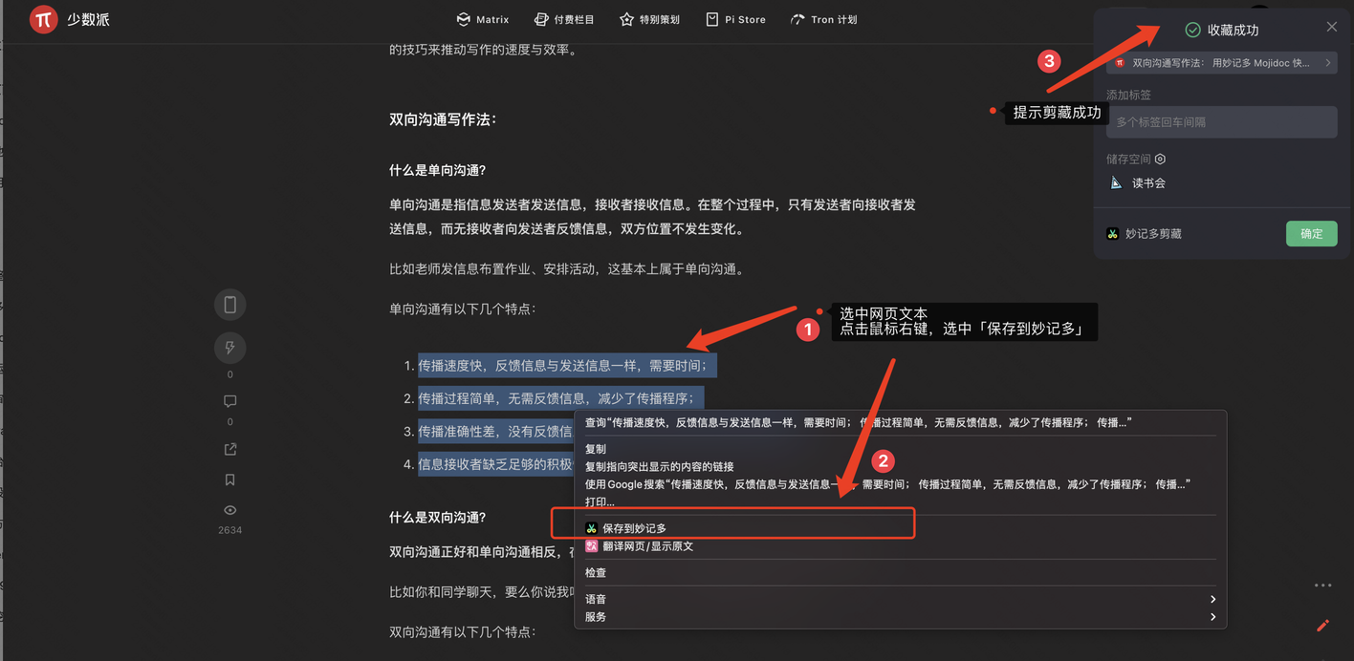Open the Tron 计划 nav item
Image resolution: width=1354 pixels, height=661 pixels.
click(x=823, y=19)
